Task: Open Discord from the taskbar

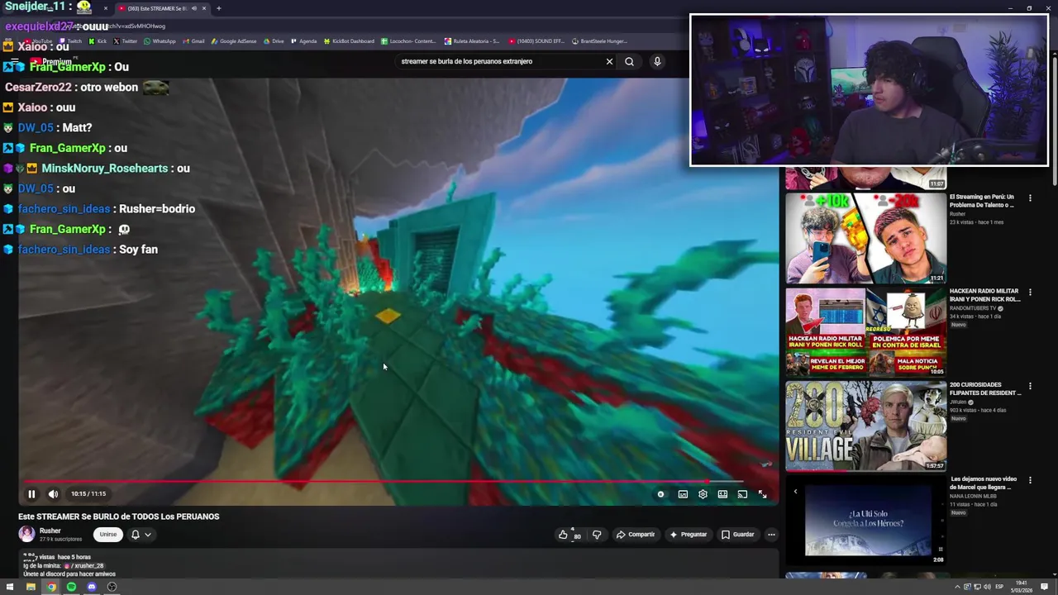Action: pos(92,588)
